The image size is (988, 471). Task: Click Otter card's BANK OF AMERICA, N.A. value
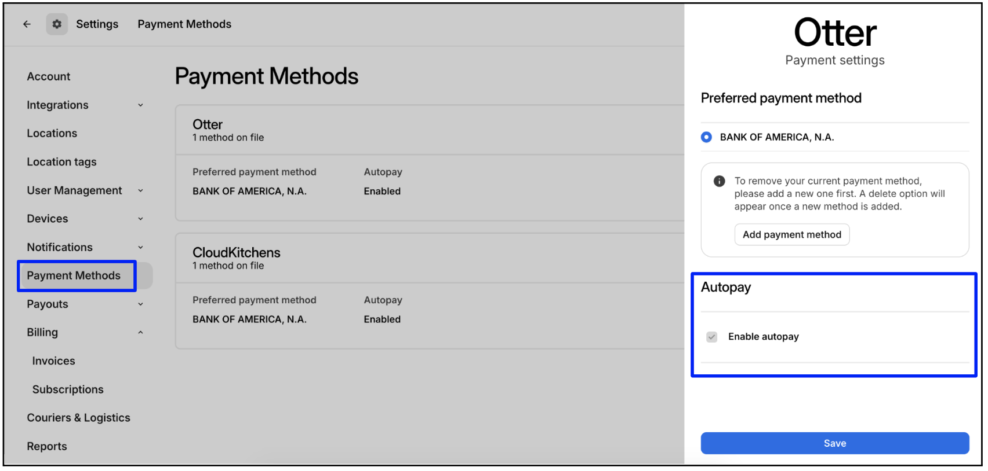click(x=249, y=191)
